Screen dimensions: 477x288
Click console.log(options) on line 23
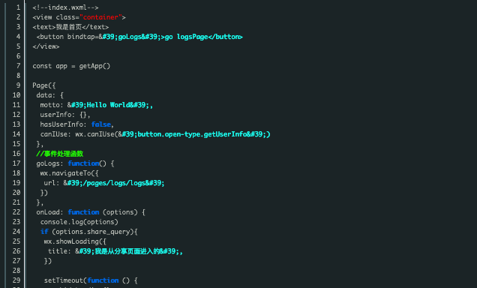point(79,222)
